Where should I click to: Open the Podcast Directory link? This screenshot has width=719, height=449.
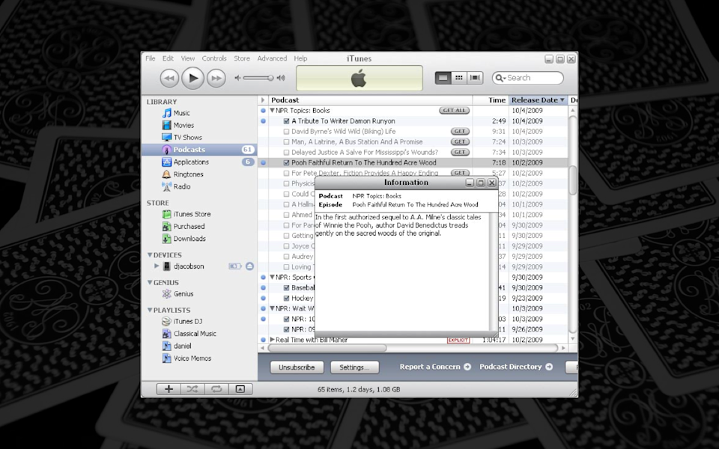(515, 367)
